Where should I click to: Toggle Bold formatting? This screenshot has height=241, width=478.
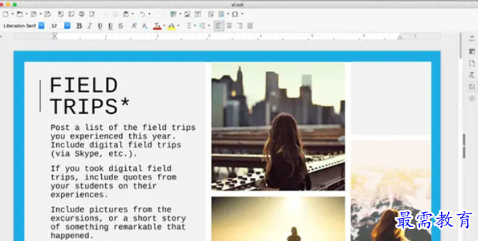coord(79,26)
